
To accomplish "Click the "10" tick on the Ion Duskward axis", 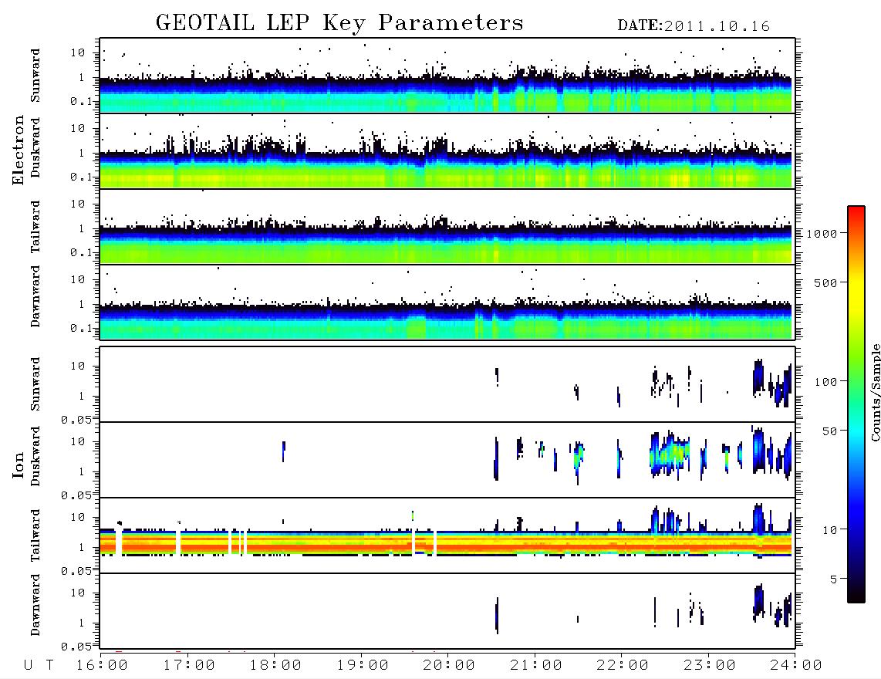I will coord(78,441).
